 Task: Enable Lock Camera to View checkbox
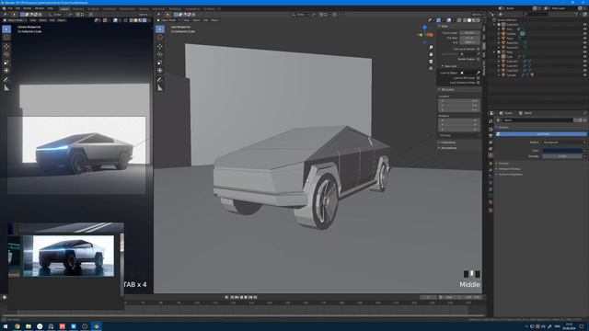(x=478, y=83)
